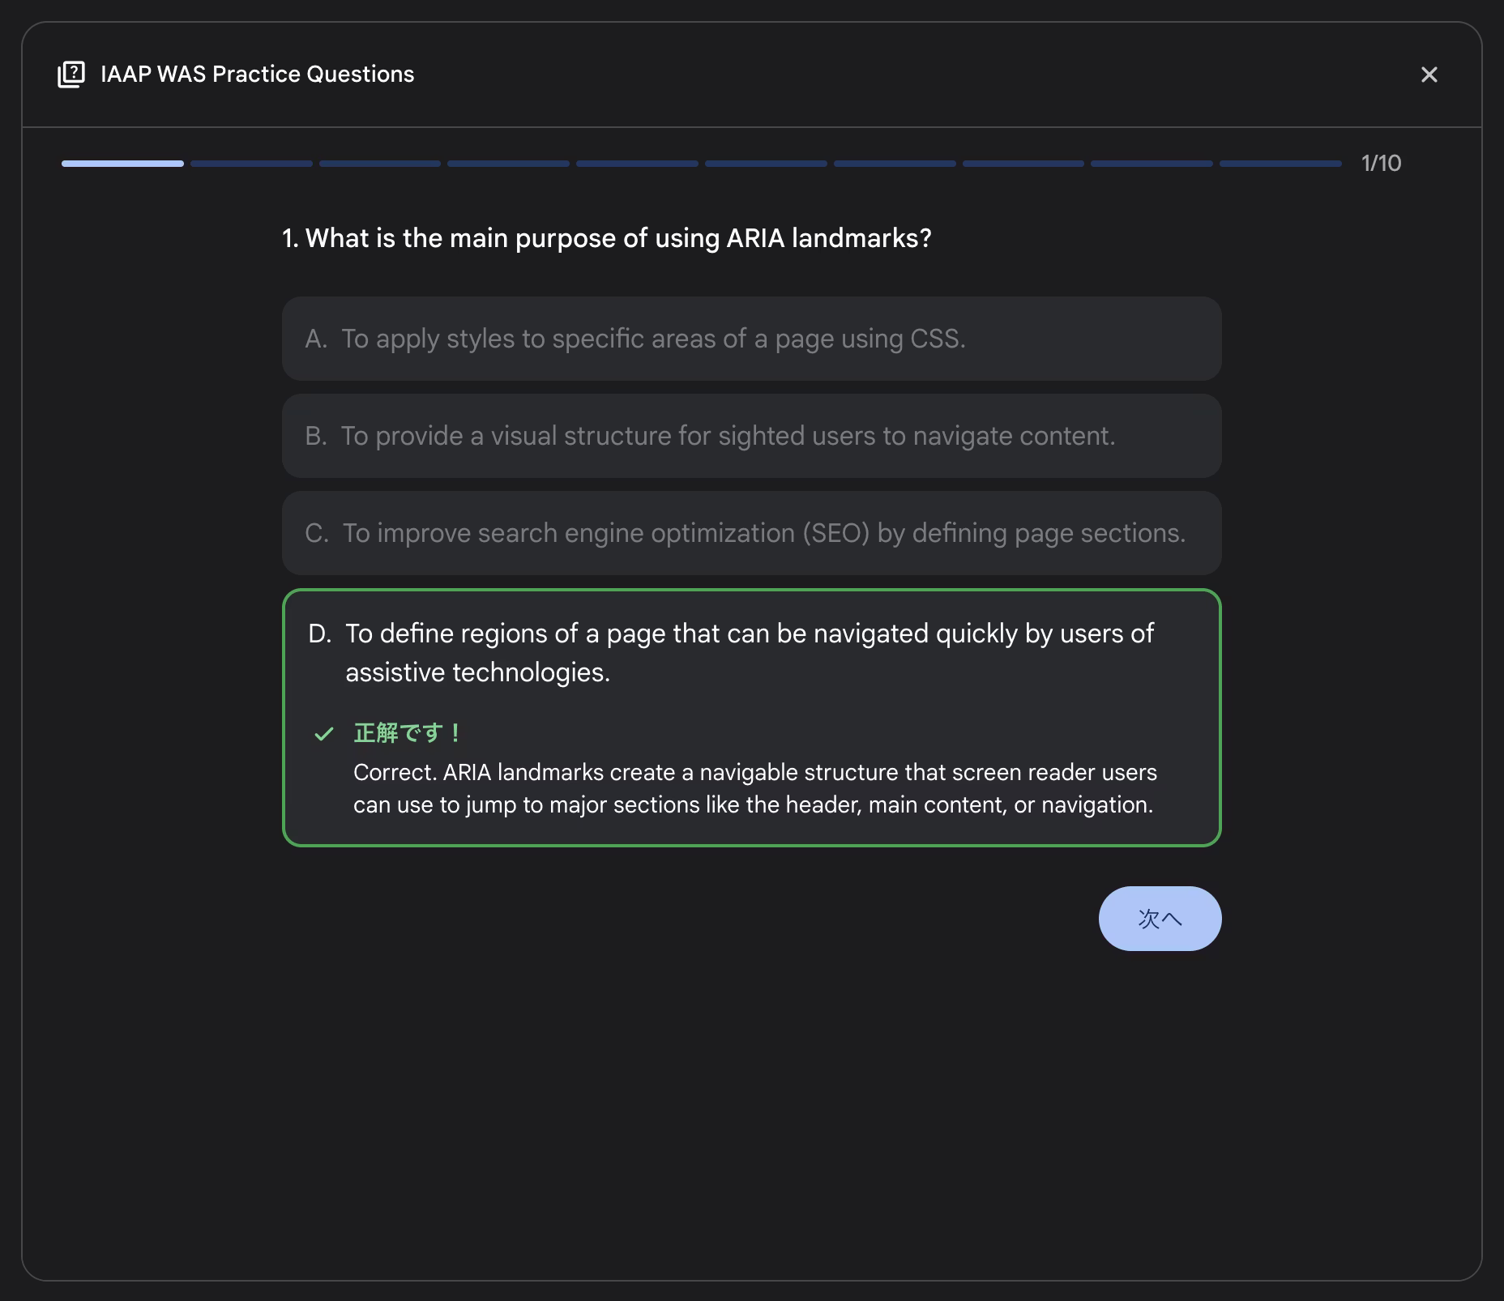
Task: Click the ARIA landmarks question heading
Action: pos(606,238)
